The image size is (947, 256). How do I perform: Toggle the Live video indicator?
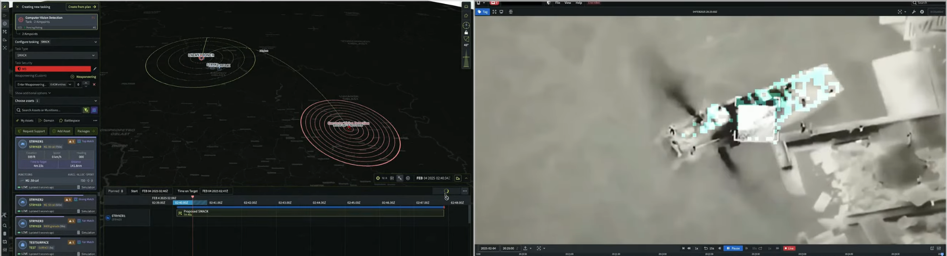(x=789, y=249)
